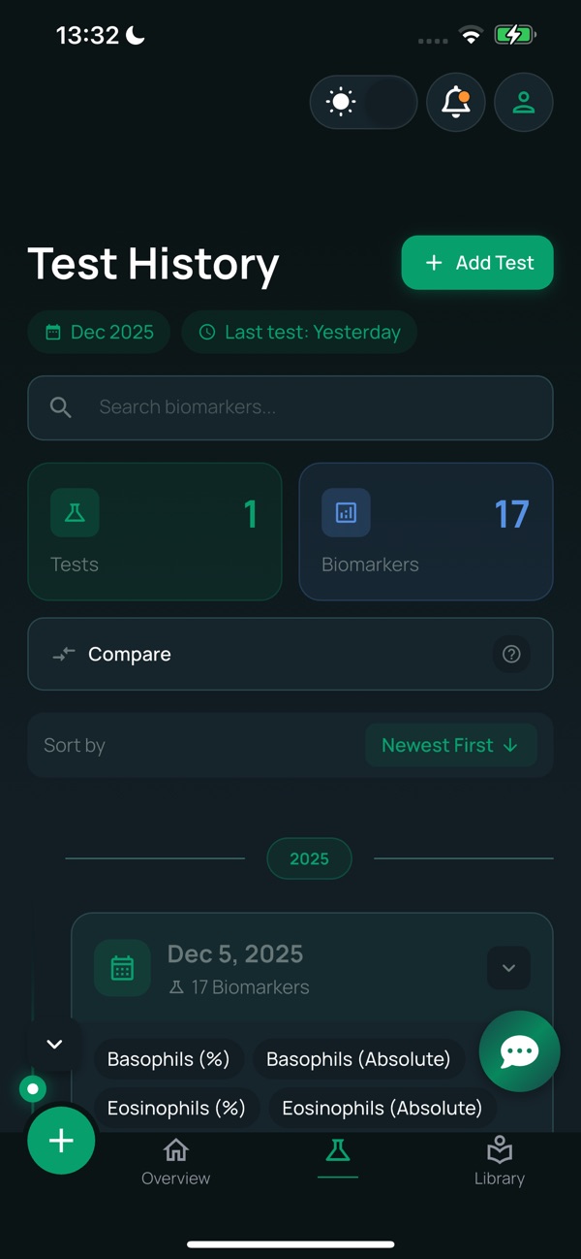Image resolution: width=581 pixels, height=1259 pixels.
Task: Switch to the Overview tab
Action: coord(175,1162)
